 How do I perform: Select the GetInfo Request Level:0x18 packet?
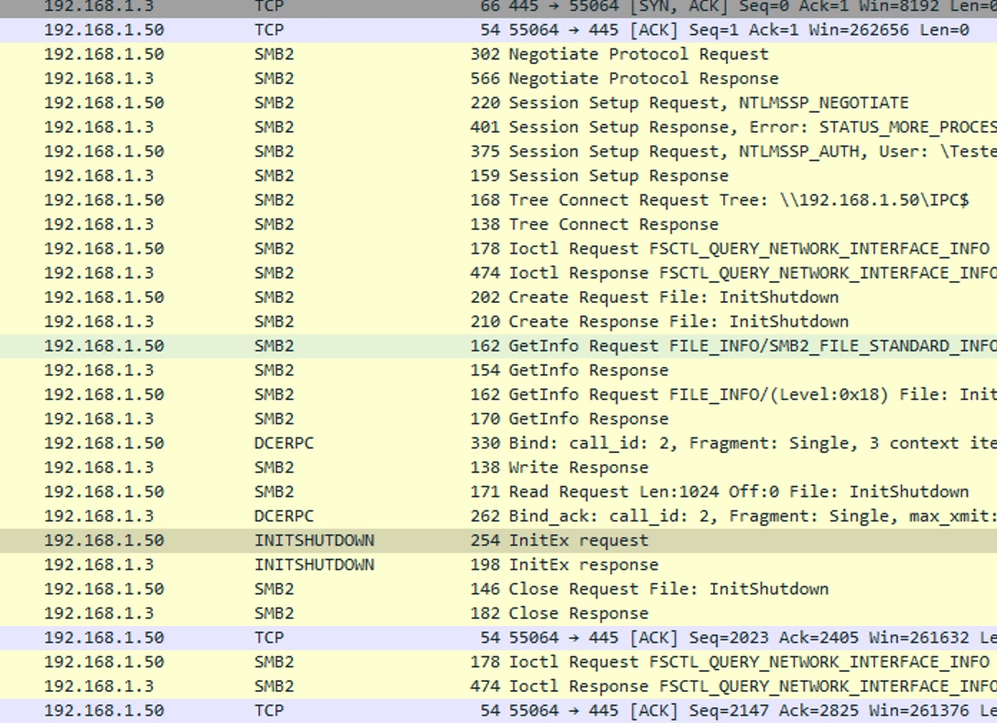pos(498,394)
